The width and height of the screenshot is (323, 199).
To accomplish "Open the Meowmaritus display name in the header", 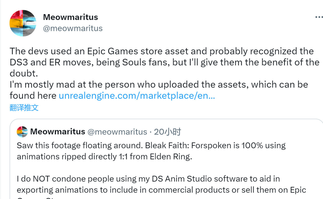I will coord(70,17).
